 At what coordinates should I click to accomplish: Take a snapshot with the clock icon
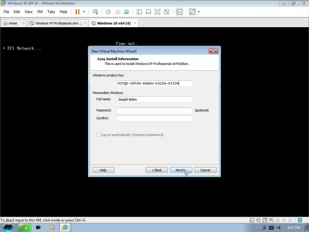108,12
